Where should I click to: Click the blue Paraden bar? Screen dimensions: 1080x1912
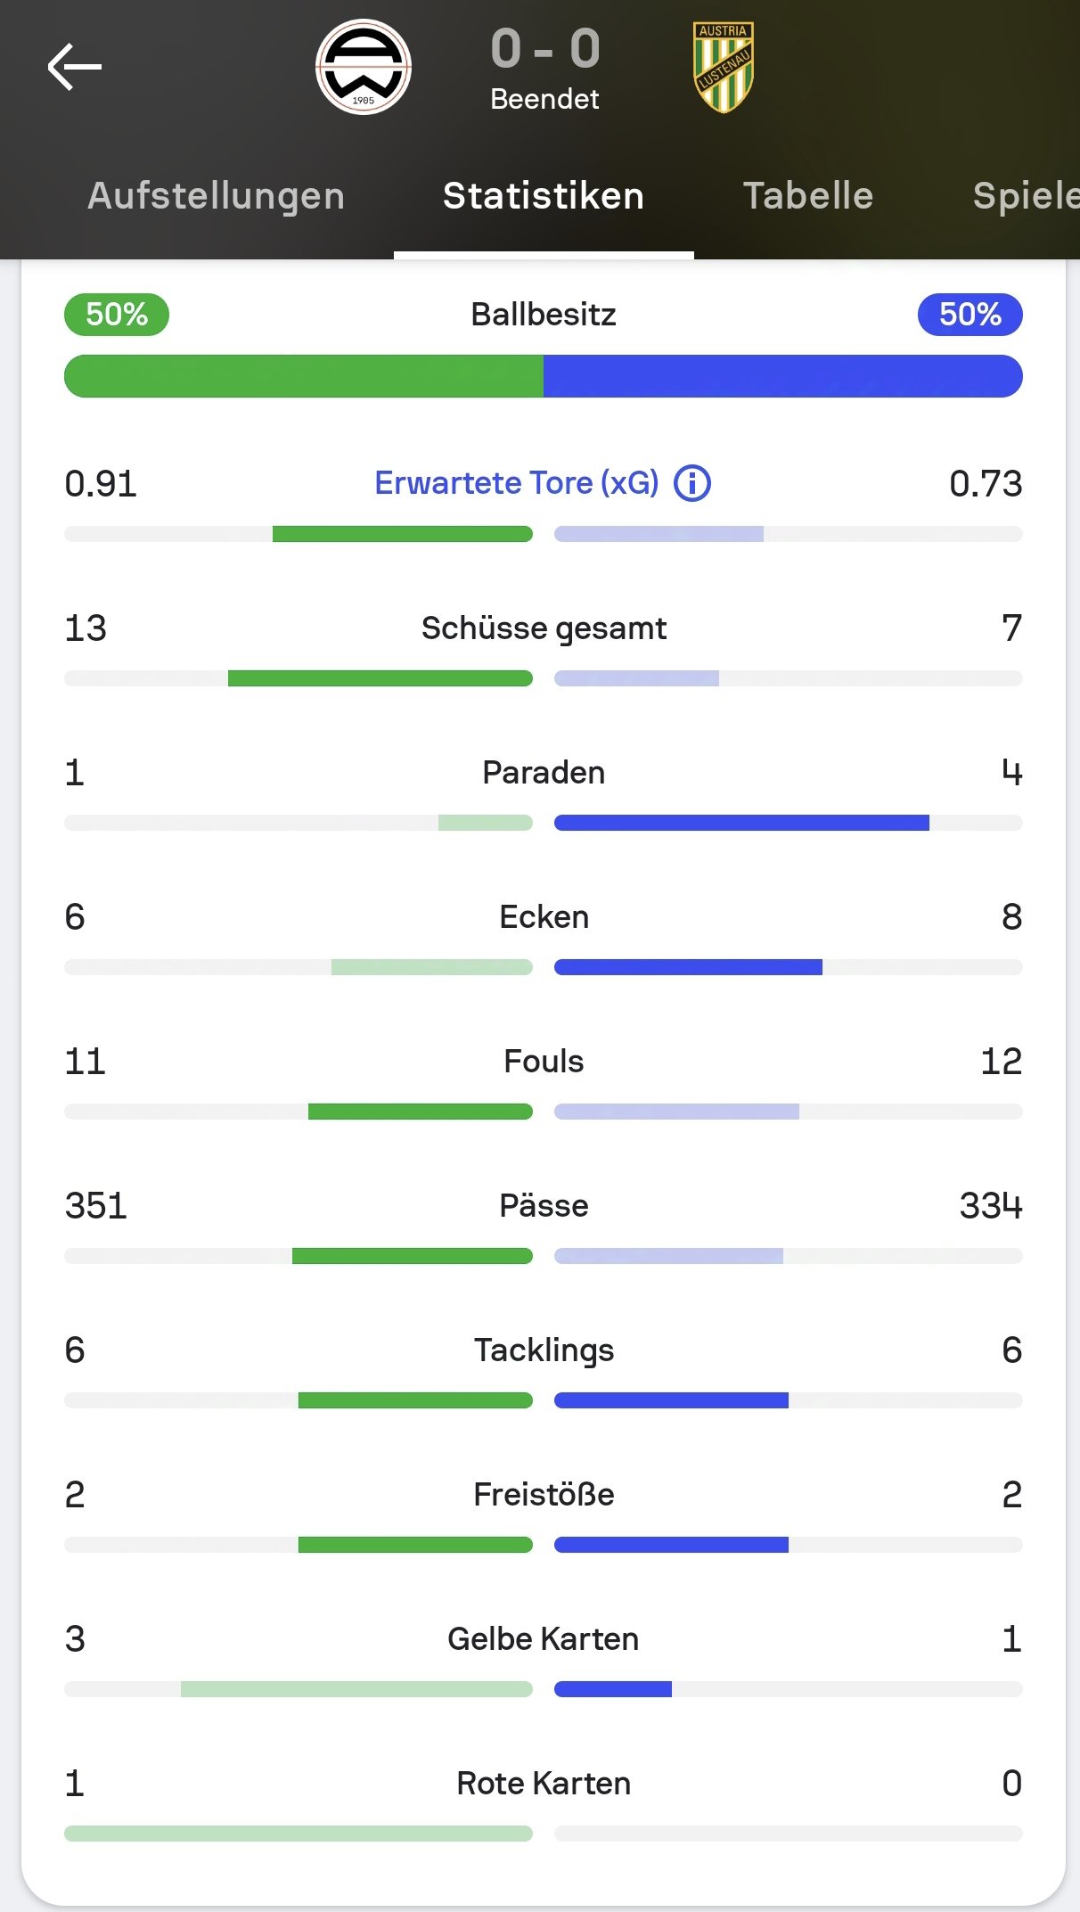tap(741, 823)
